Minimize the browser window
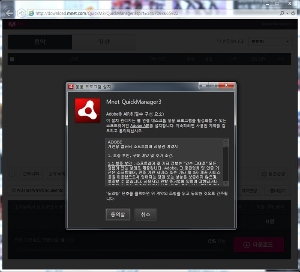The image size is (300, 272). (x=267, y=4)
